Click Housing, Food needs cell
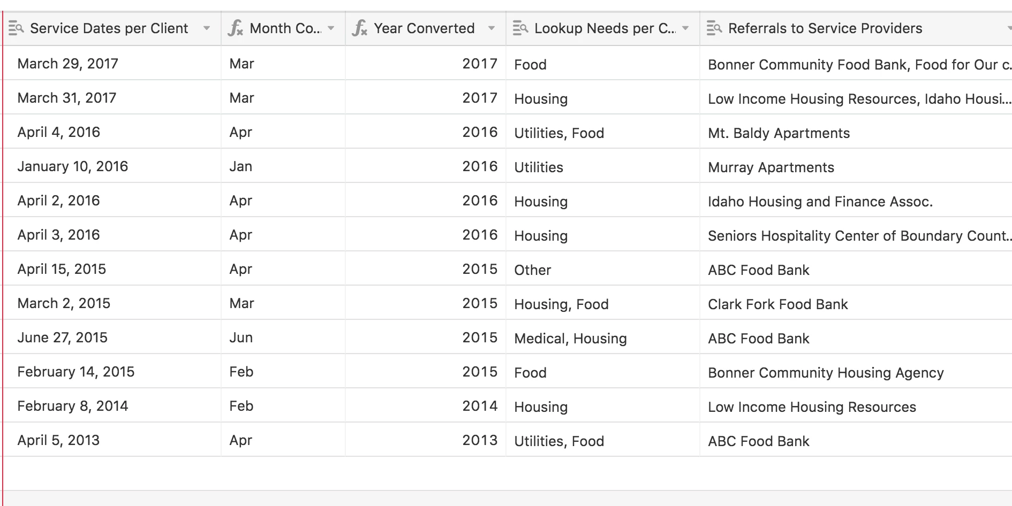The image size is (1012, 506). 603,303
